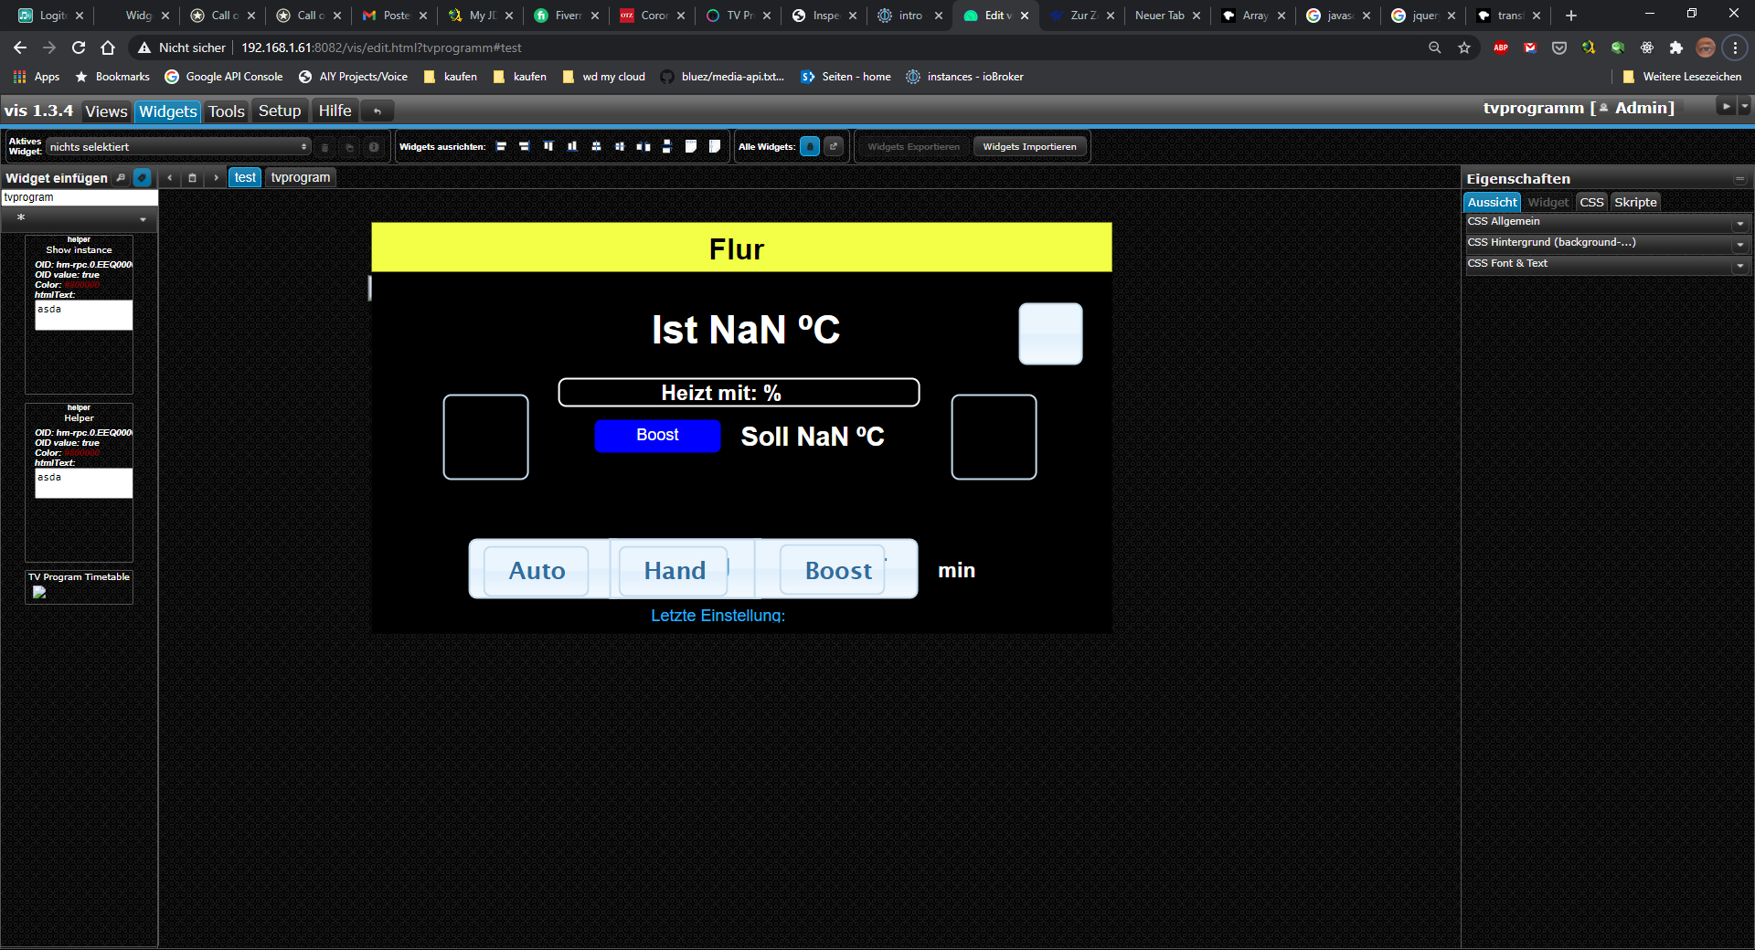The image size is (1755, 950).
Task: Run the project with the play icon
Action: click(x=1726, y=107)
